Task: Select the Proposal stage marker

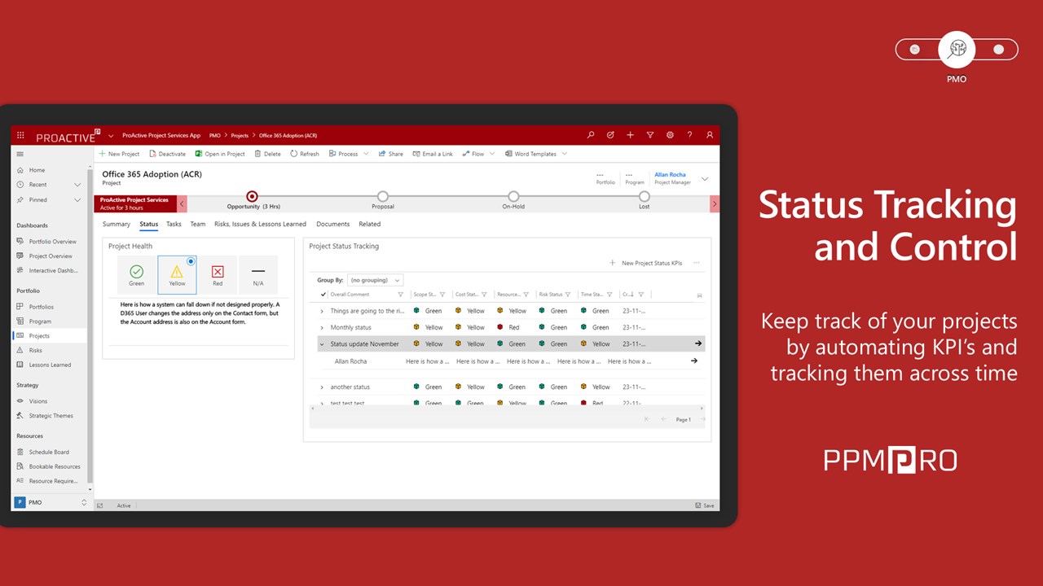Action: coord(383,196)
